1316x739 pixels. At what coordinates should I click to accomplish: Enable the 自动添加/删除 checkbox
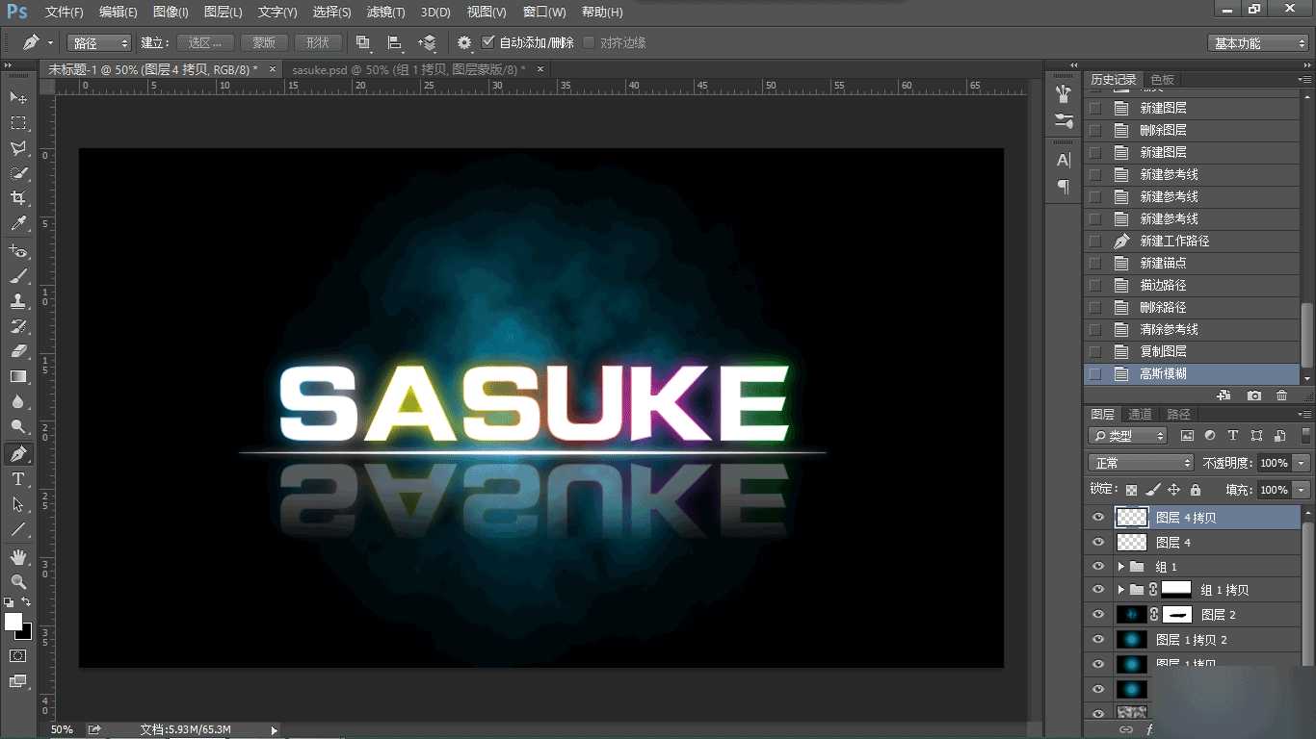(488, 42)
